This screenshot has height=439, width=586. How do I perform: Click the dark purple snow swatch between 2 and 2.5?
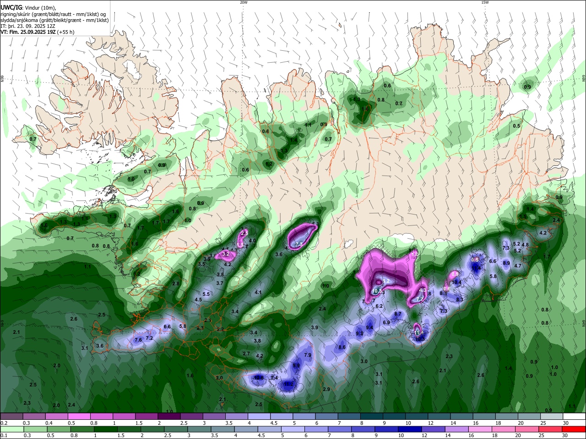(168, 417)
